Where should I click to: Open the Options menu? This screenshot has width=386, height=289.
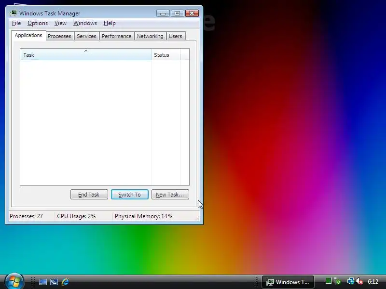pos(38,23)
